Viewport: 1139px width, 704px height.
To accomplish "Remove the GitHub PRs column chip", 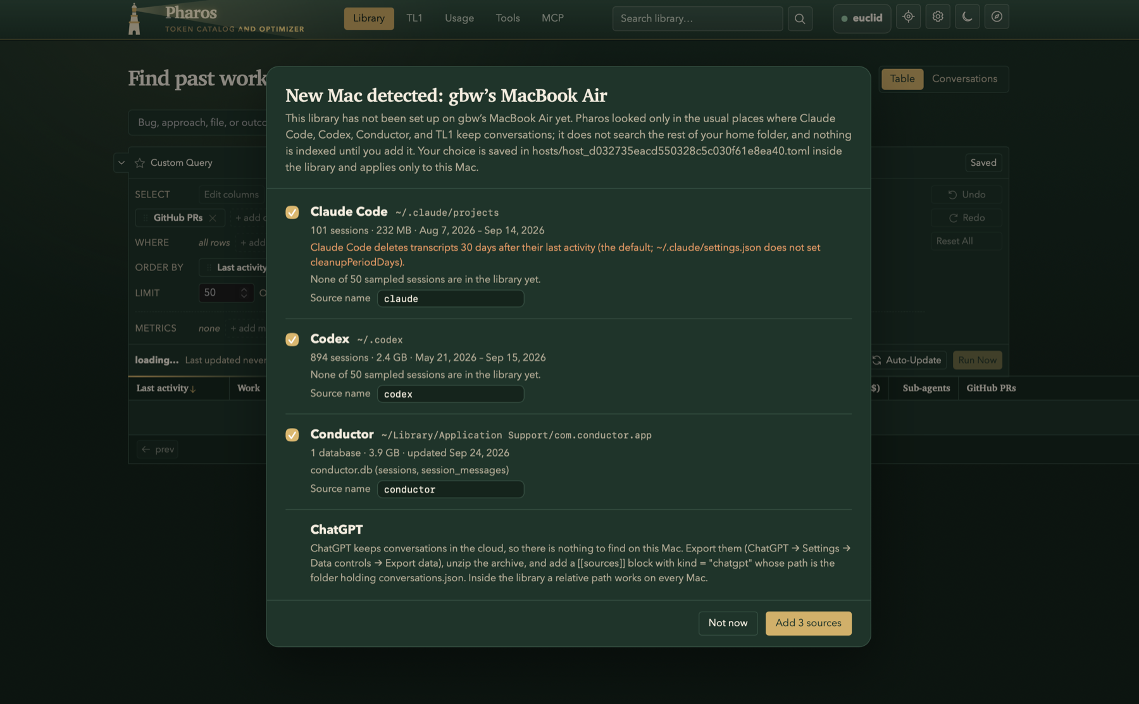I will (213, 218).
